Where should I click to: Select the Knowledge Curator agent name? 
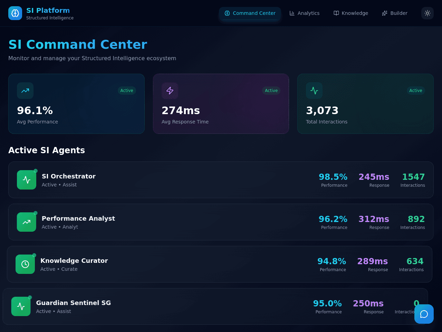(74, 261)
